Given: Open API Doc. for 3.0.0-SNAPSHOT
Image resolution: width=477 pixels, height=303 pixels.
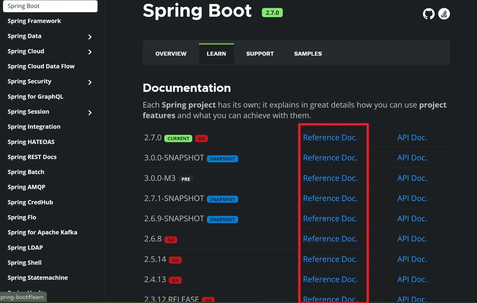Looking at the screenshot, I should (412, 158).
